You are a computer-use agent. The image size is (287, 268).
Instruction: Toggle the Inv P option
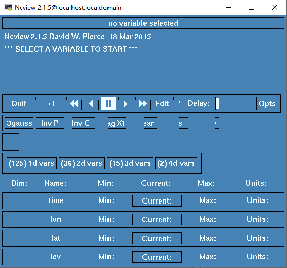pyautogui.click(x=50, y=123)
